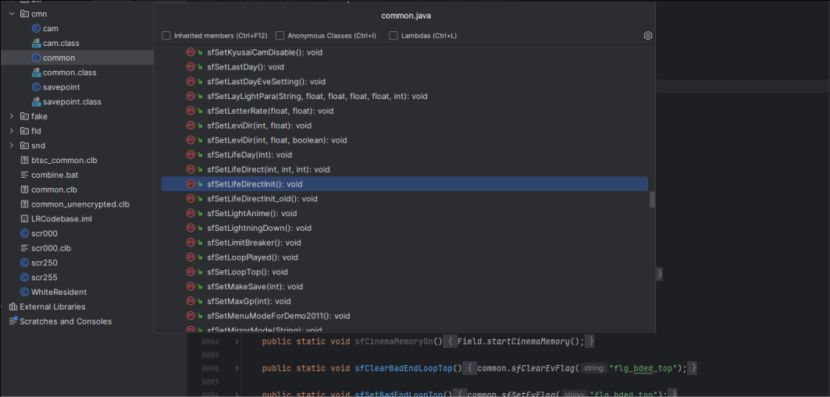The image size is (830, 397).
Task: Click the savepoint.class file icon
Action: click(36, 102)
